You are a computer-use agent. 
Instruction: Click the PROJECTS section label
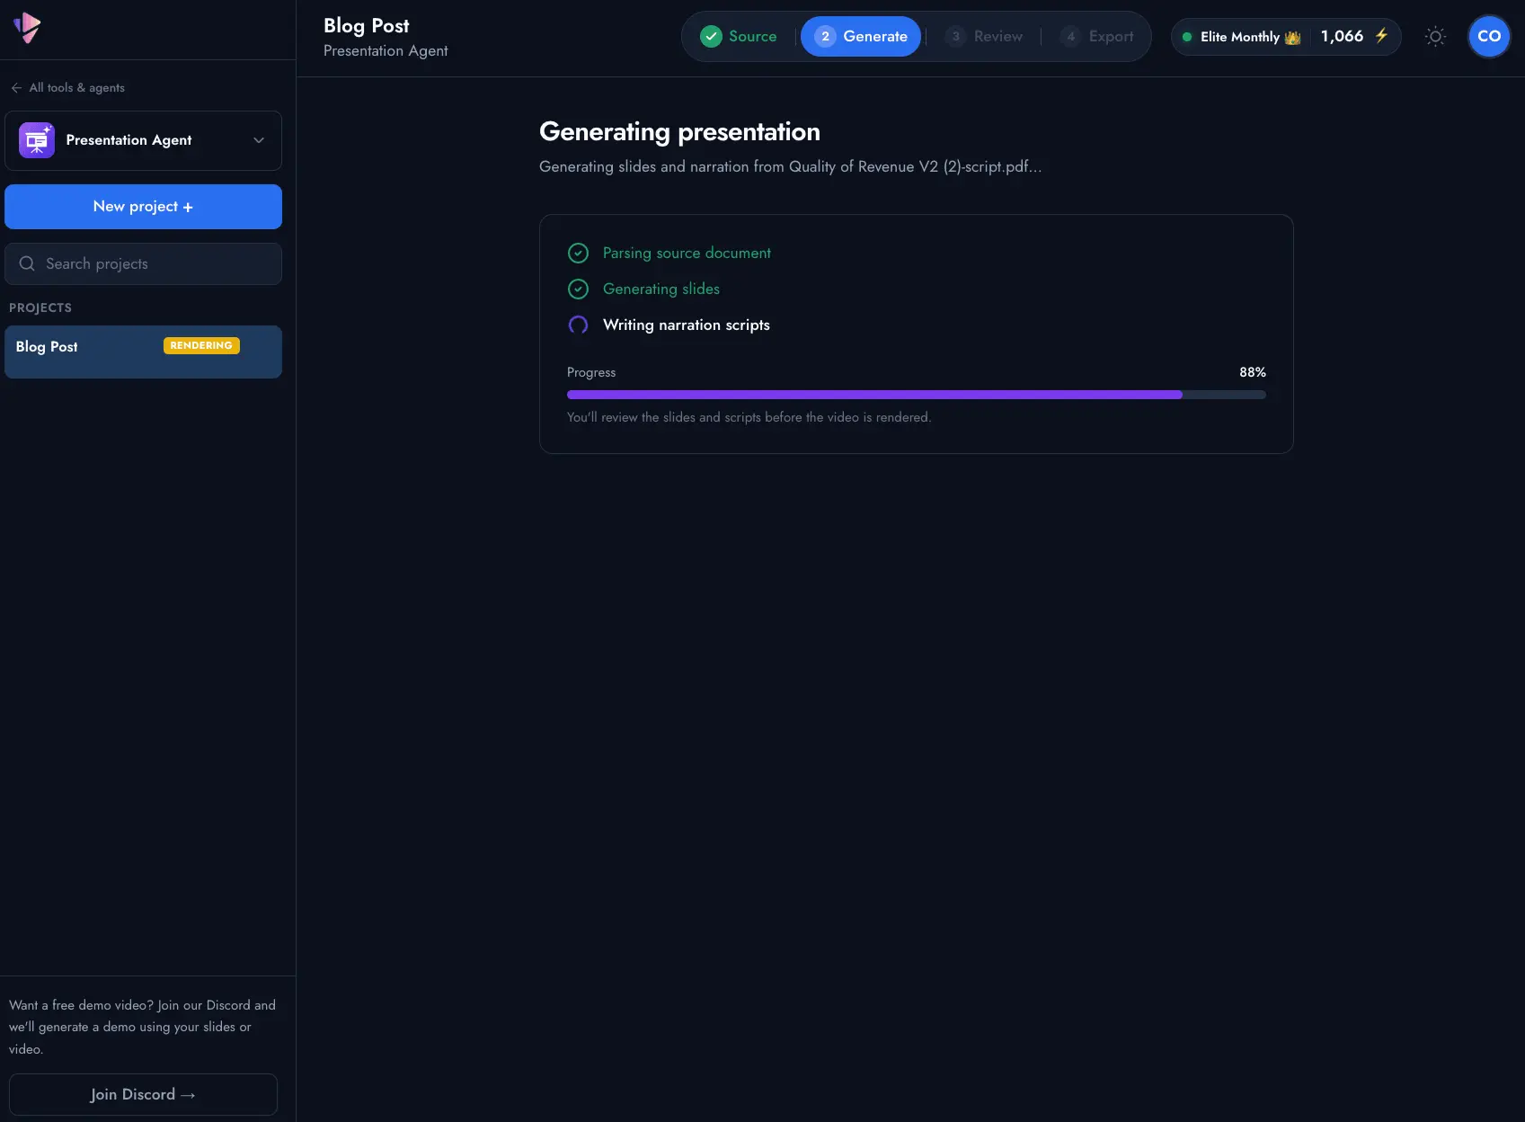coord(40,307)
